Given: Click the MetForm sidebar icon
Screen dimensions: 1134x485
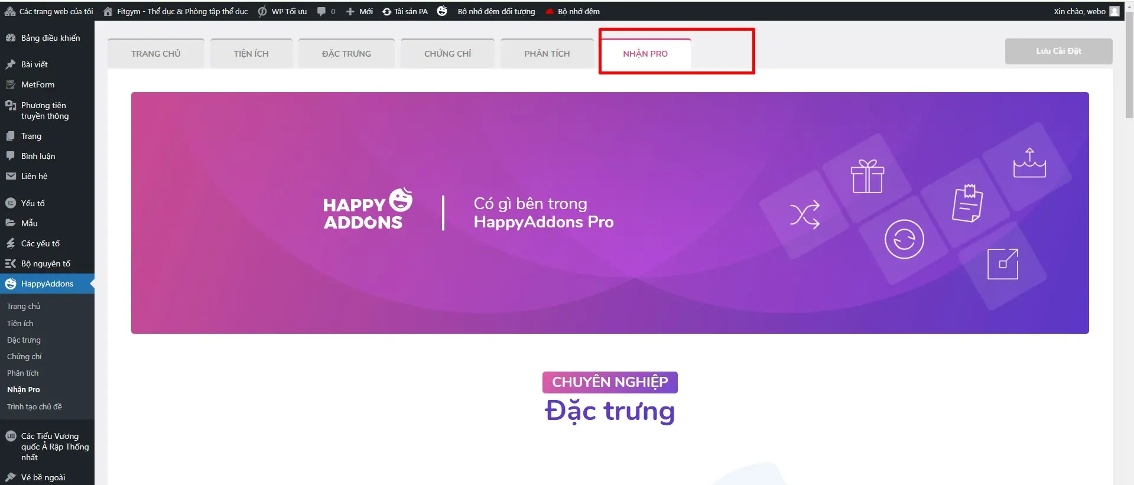Looking at the screenshot, I should [11, 84].
